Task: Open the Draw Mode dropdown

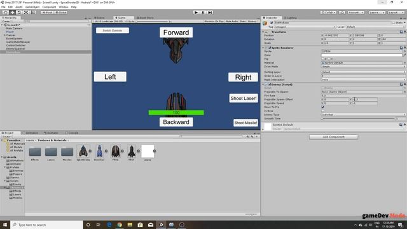Action: [x=363, y=67]
